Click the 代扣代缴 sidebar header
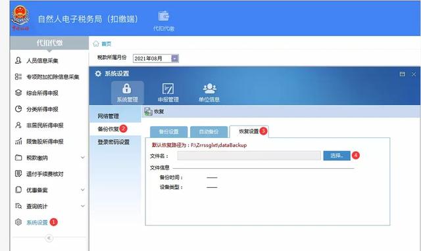This screenshot has width=421, height=251. coord(49,43)
